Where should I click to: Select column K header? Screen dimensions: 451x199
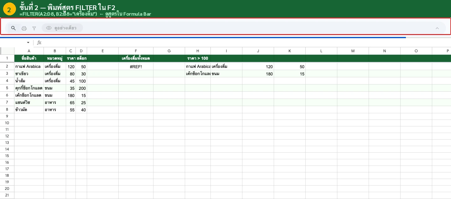(x=290, y=51)
